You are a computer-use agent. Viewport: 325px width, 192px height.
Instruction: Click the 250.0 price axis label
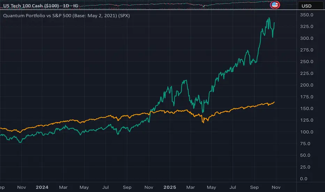[x=307, y=61]
